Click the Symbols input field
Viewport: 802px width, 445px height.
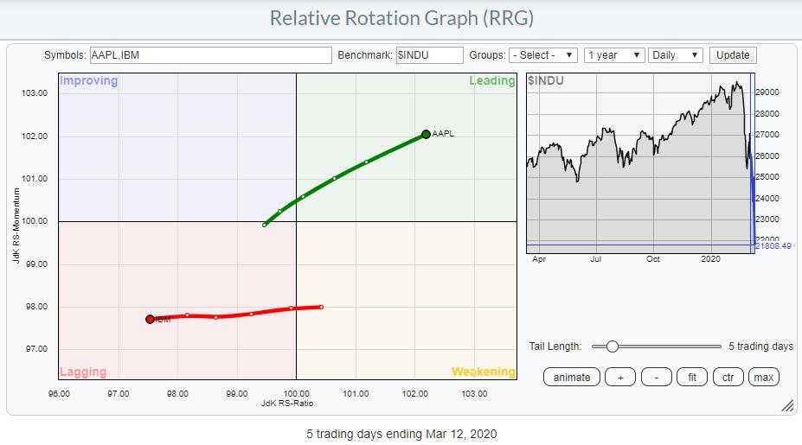click(210, 55)
